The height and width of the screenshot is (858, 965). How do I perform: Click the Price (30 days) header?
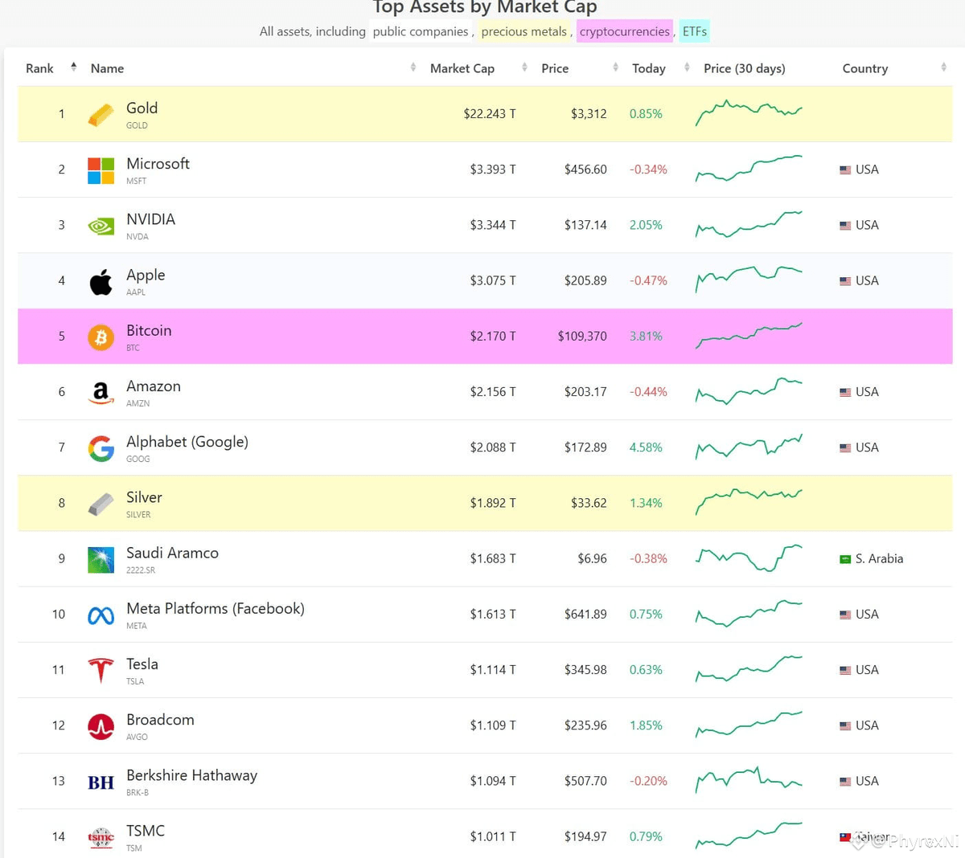pos(744,68)
